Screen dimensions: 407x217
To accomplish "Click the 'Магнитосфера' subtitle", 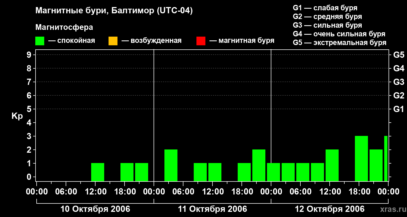I will tap(64, 27).
